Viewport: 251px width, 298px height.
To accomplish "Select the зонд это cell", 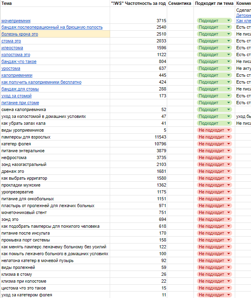I will click(x=55, y=219).
